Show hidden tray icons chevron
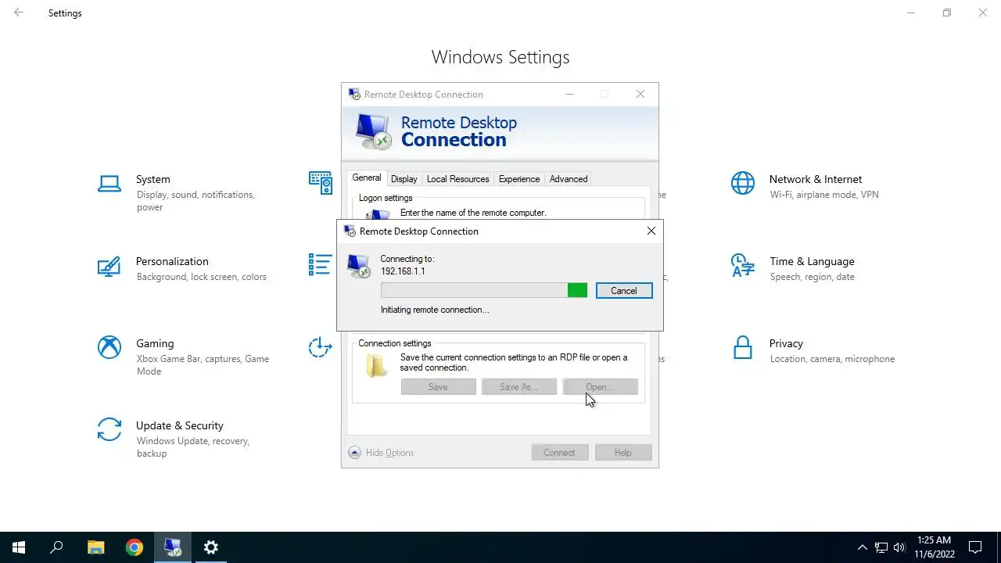 point(863,547)
